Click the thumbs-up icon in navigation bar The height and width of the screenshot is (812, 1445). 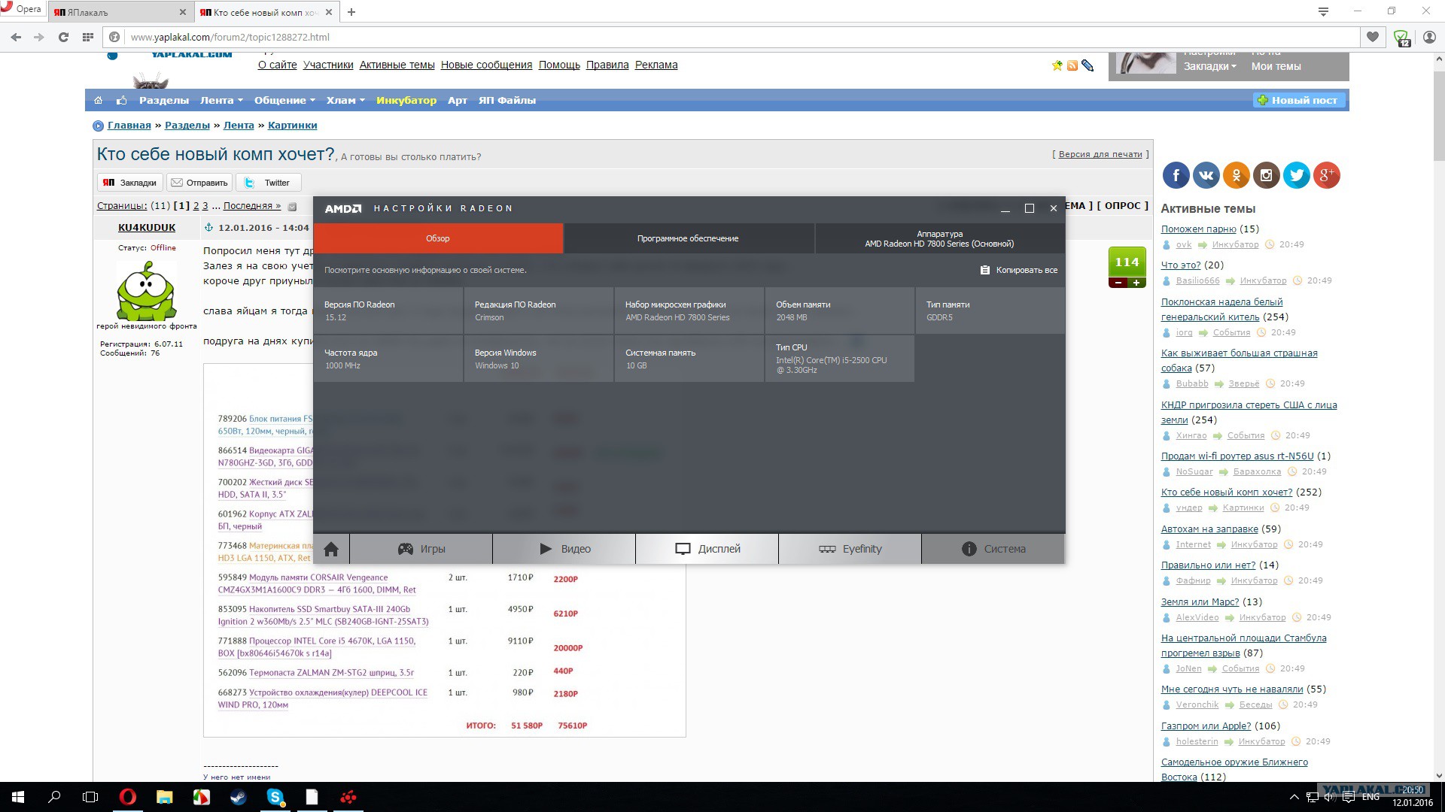[121, 100]
